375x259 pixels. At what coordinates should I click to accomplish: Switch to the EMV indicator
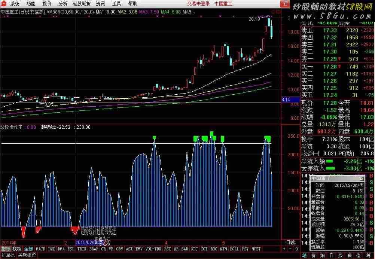point(139,249)
